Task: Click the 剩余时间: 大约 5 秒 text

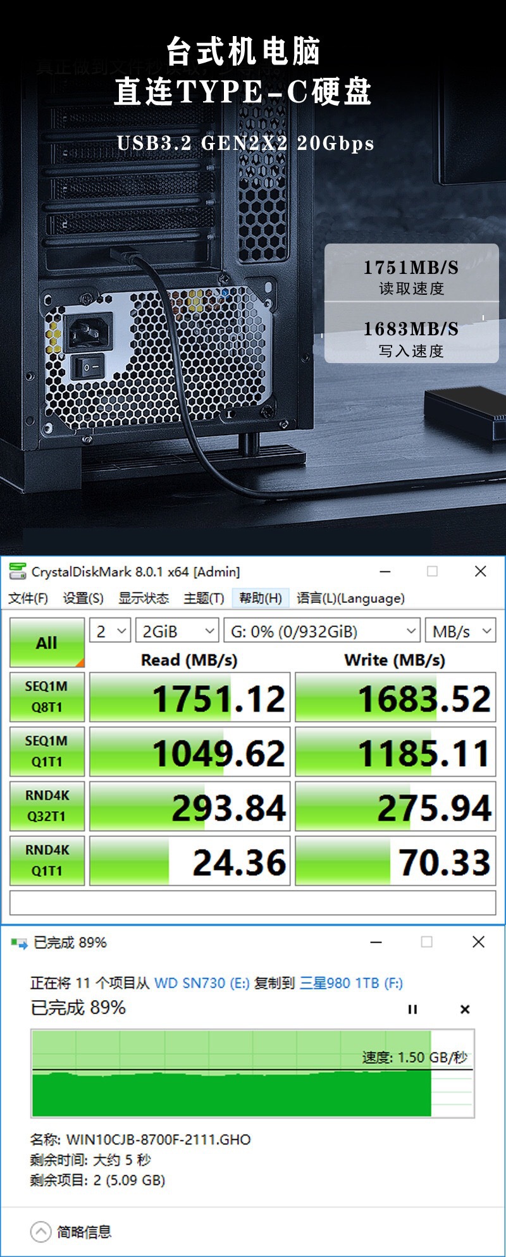Action: pos(90,1160)
